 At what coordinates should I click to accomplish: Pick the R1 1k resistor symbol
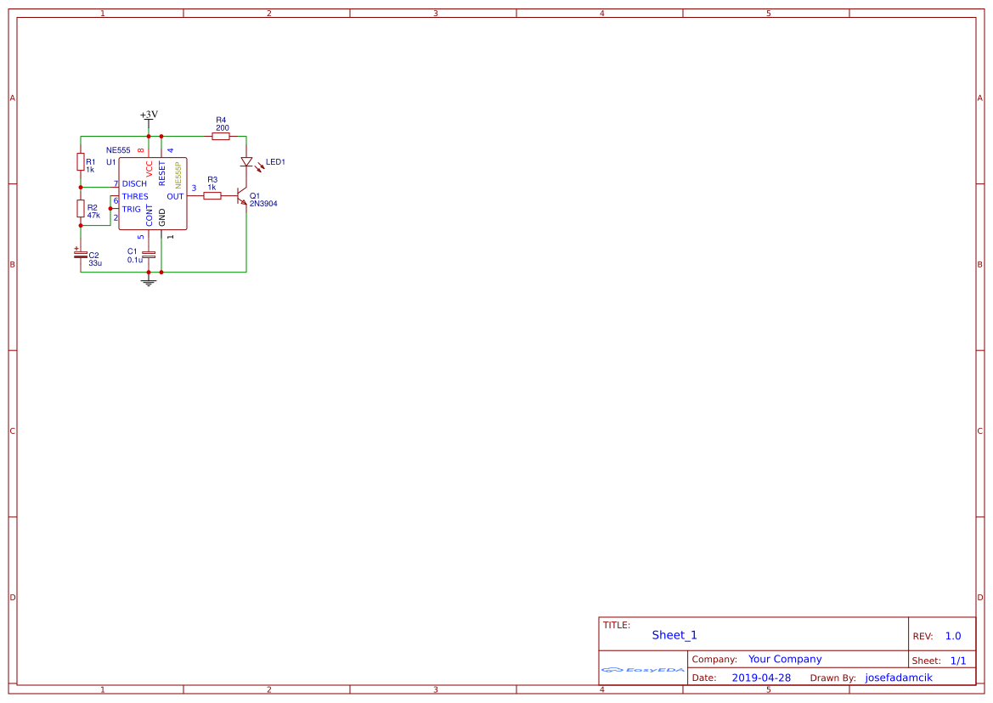click(x=81, y=161)
